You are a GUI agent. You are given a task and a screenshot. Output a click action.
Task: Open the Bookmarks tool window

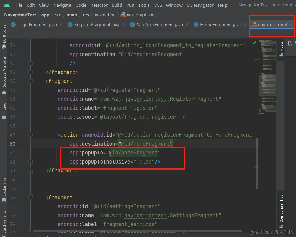click(x=4, y=190)
